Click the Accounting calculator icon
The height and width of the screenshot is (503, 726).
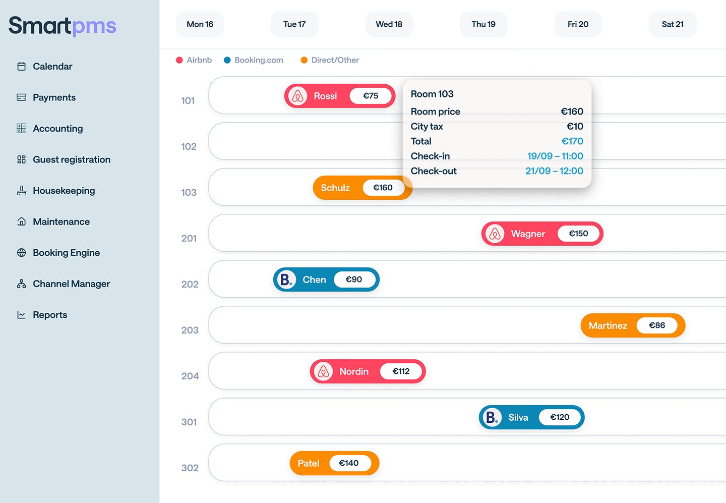point(21,128)
